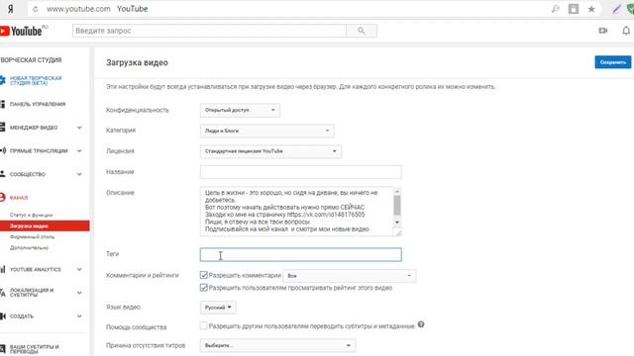
Task: Expand Локализация и субтитры section
Action: click(x=79, y=293)
